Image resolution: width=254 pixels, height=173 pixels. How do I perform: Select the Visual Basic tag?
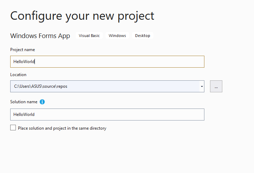tap(89, 36)
